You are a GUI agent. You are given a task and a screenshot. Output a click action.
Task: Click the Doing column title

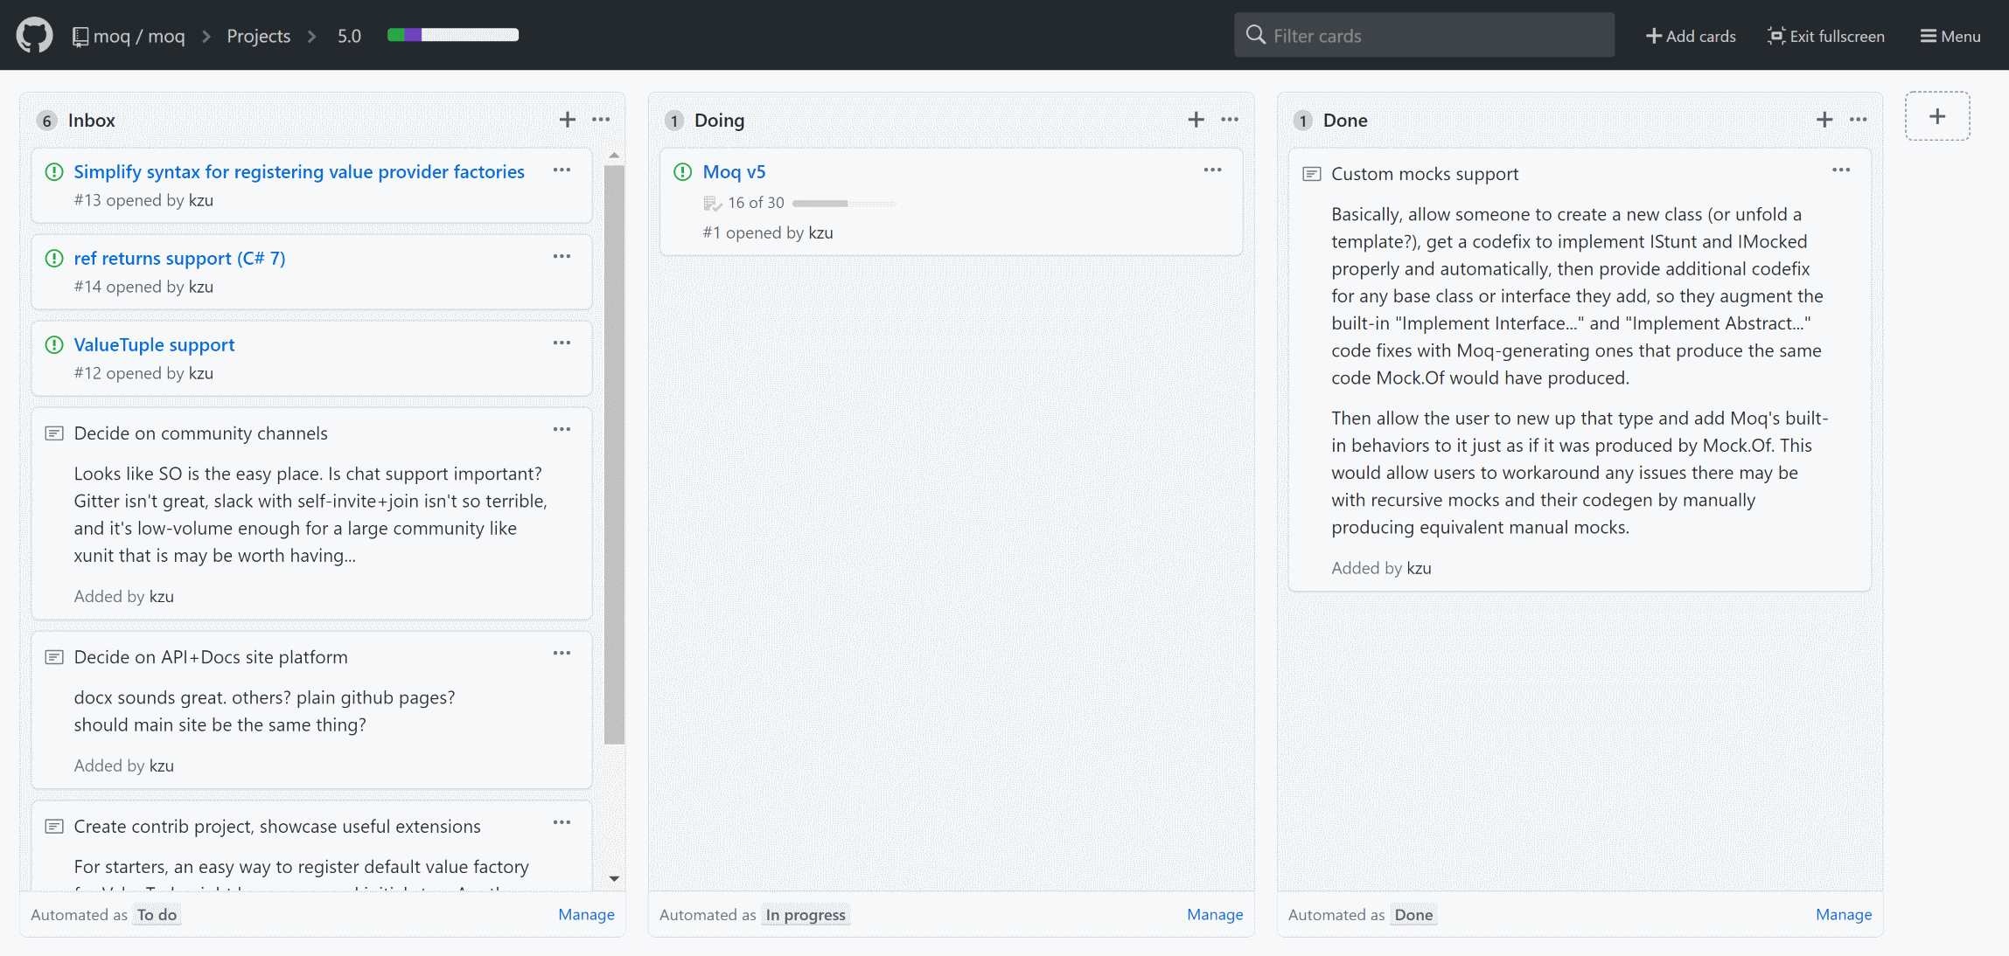[x=719, y=121]
